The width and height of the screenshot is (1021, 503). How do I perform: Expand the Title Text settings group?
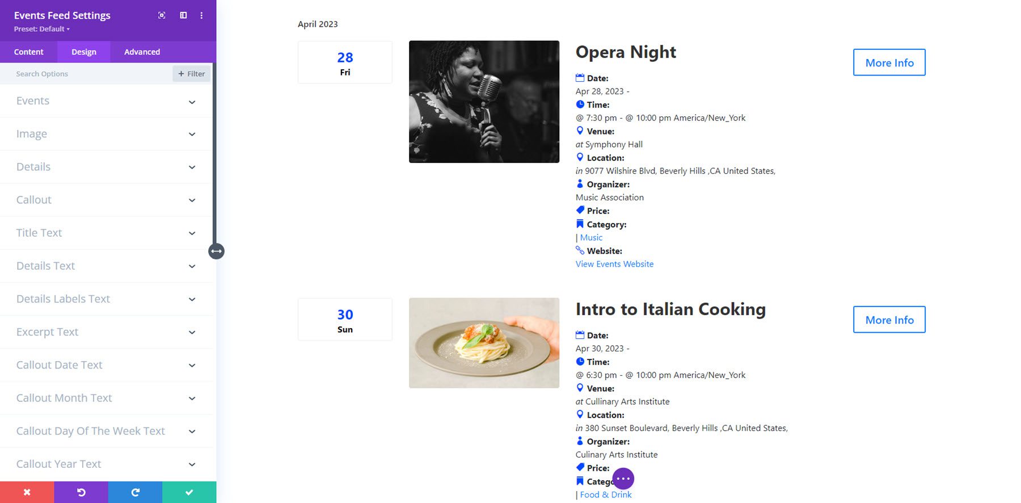(106, 233)
